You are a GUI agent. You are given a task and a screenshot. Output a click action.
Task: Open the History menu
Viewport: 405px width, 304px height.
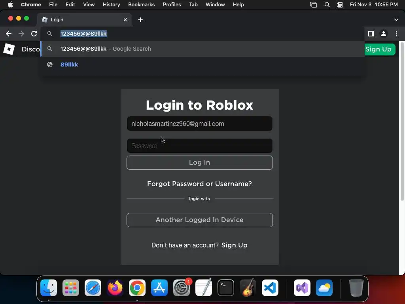pyautogui.click(x=111, y=4)
